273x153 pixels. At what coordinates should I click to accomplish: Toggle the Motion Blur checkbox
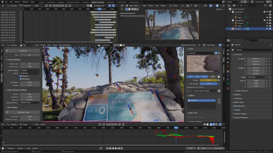tap(235, 106)
